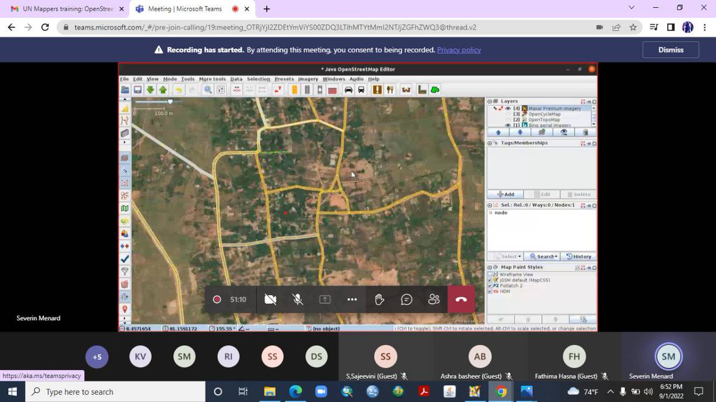Toggle Wireframe View checkbox
Image resolution: width=716 pixels, height=402 pixels.
click(x=490, y=274)
